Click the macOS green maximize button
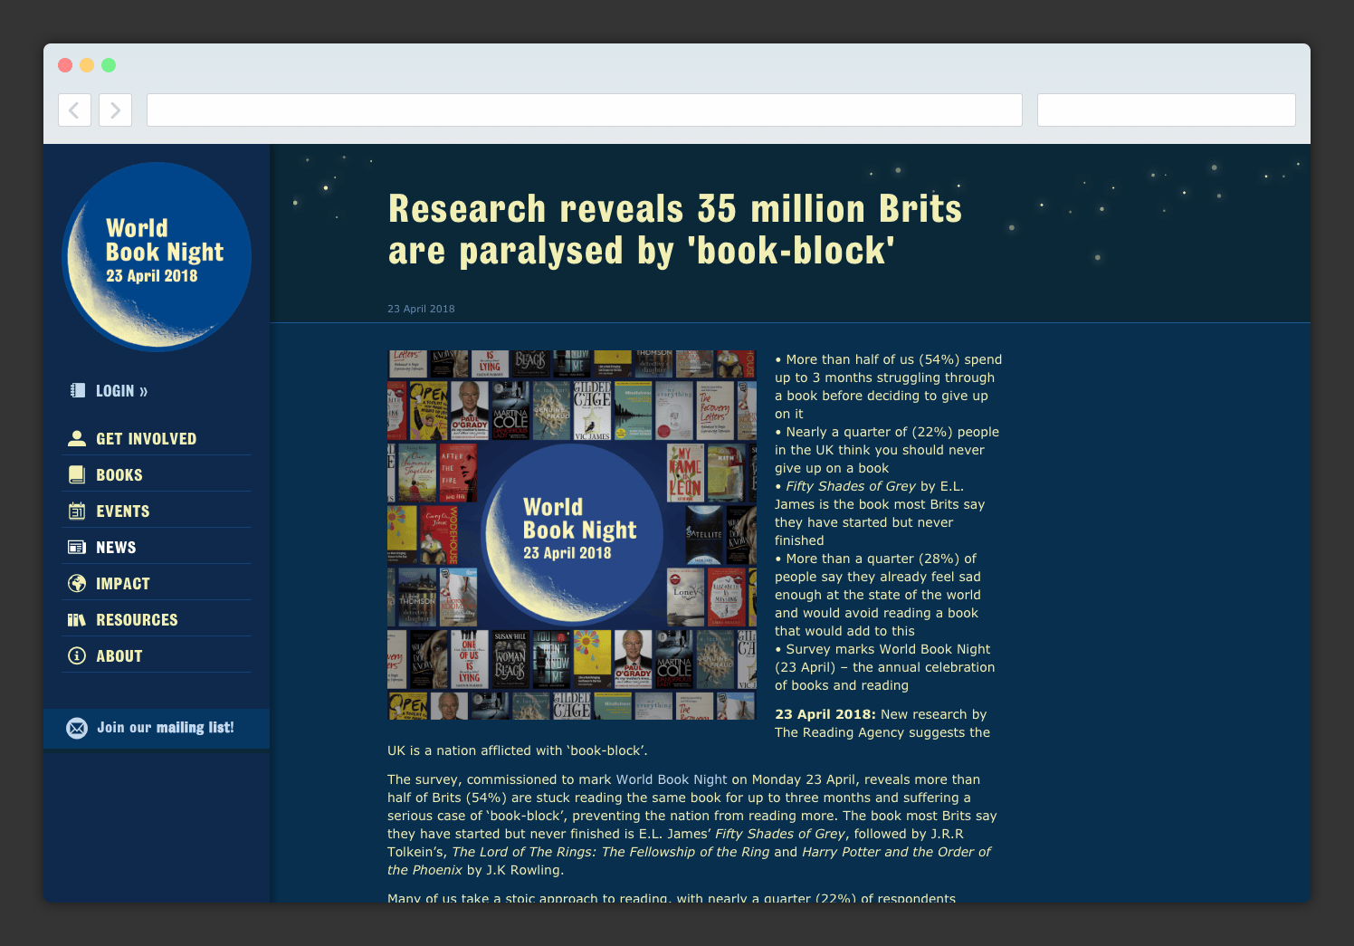Image resolution: width=1354 pixels, height=946 pixels. 109,65
